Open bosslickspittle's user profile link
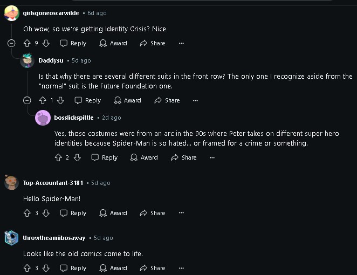Screen dimensions: 357x275 74,118
